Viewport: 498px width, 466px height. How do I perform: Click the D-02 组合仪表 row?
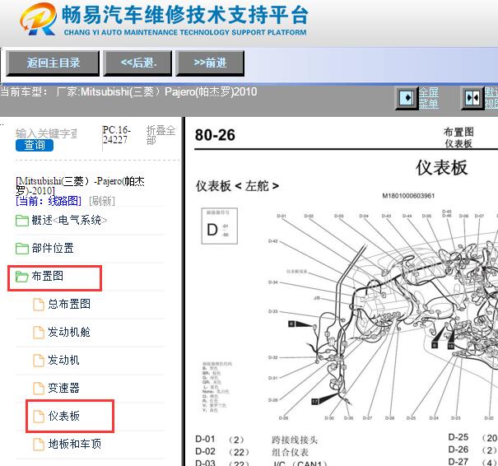[x=252, y=452]
